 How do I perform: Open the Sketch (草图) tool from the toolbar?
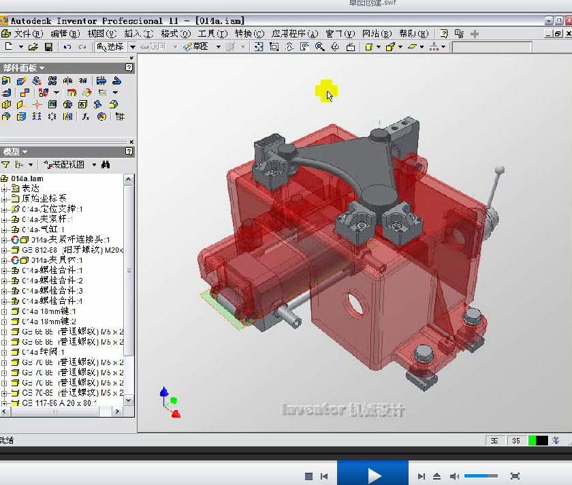[x=198, y=46]
